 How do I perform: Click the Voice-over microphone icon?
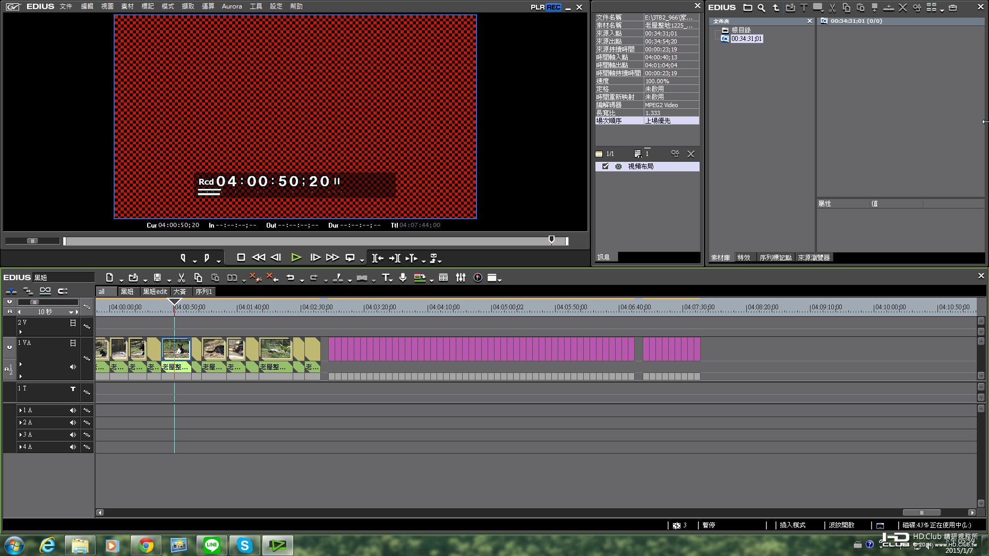click(x=403, y=277)
